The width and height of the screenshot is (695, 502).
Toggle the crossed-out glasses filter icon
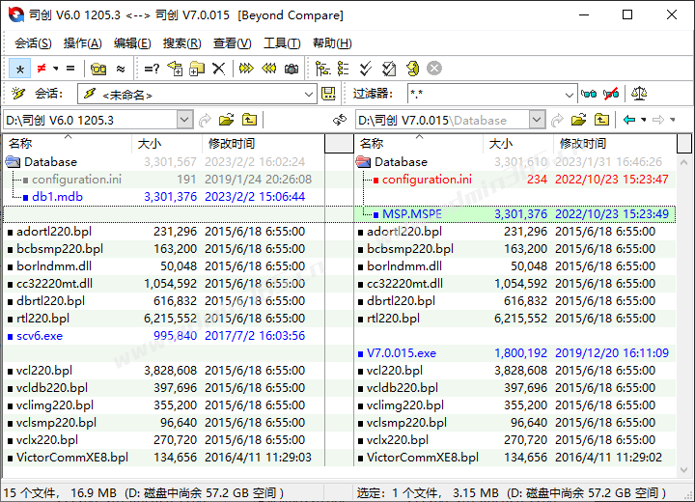pos(611,94)
